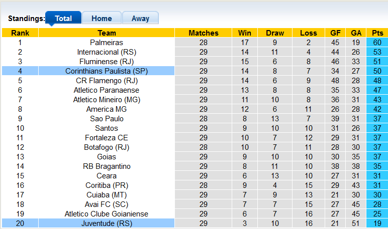Click the Rank column header
Image resolution: width=388 pixels, height=229 pixels.
click(20, 33)
